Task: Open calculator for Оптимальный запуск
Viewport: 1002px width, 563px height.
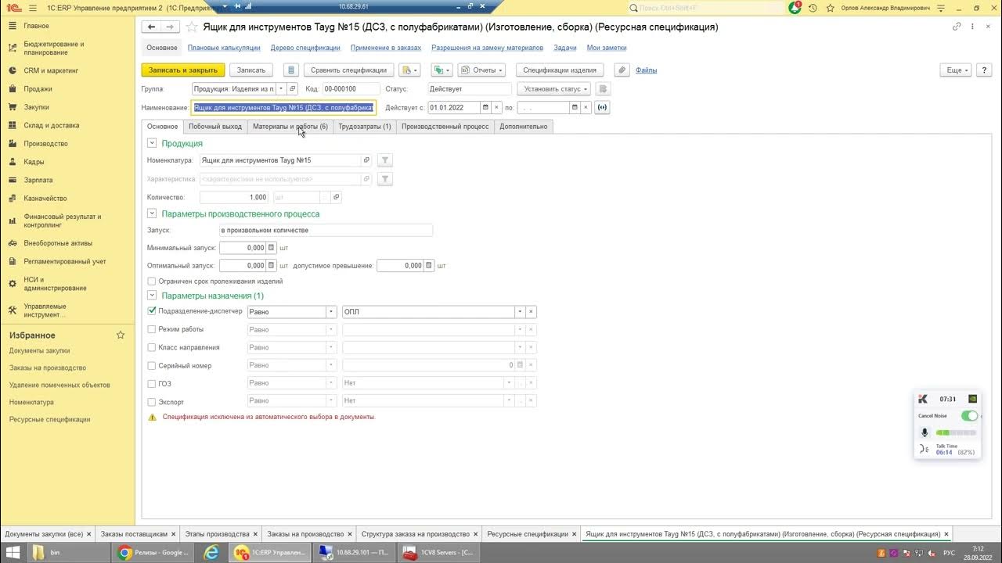Action: pyautogui.click(x=272, y=266)
